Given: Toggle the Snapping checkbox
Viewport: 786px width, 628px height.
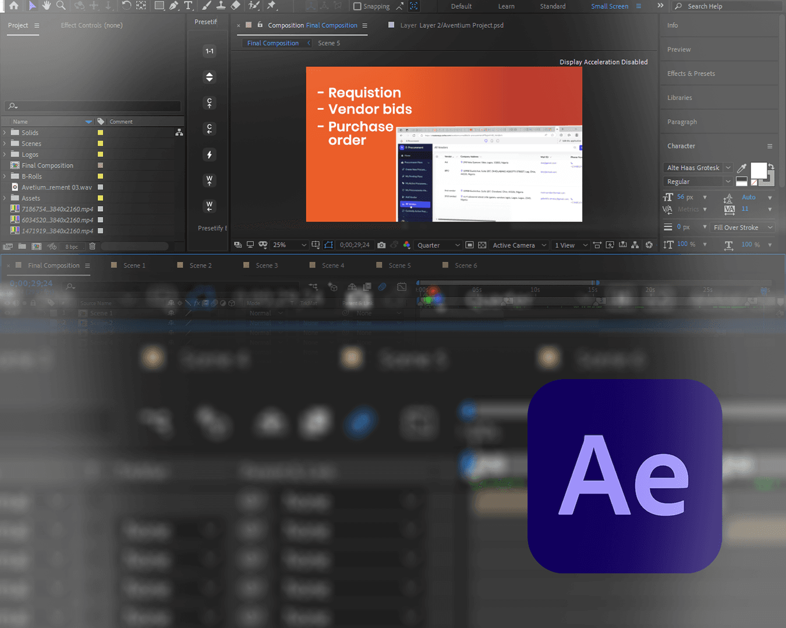Looking at the screenshot, I should coord(357,6).
